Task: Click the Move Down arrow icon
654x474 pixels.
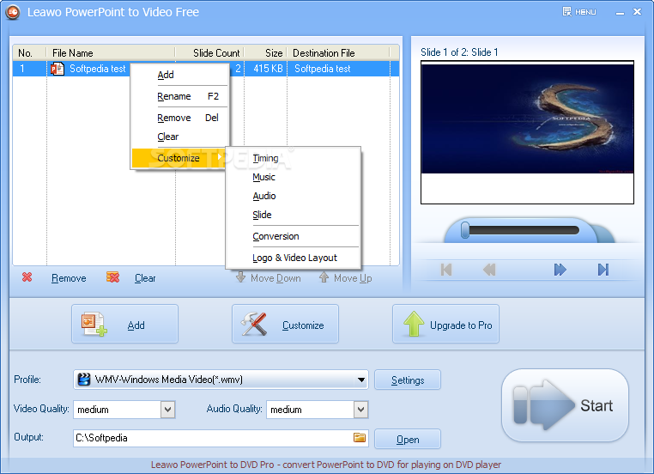Action: coord(240,277)
